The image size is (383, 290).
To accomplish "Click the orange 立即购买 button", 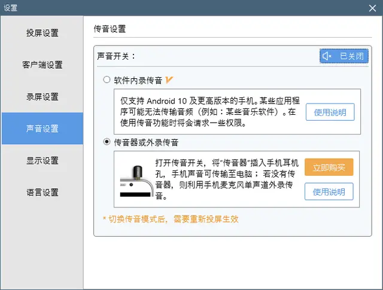I will click(x=329, y=167).
